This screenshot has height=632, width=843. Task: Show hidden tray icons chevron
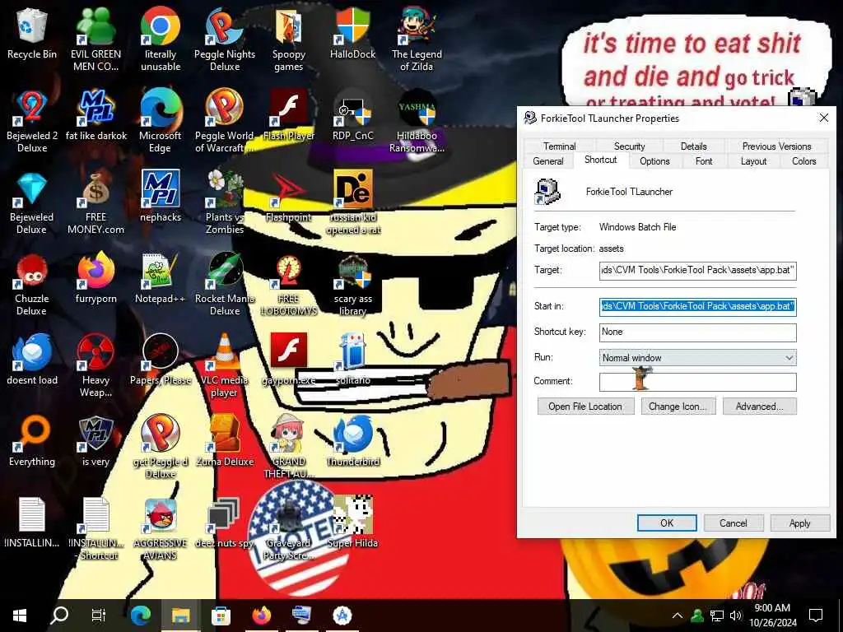(x=678, y=616)
